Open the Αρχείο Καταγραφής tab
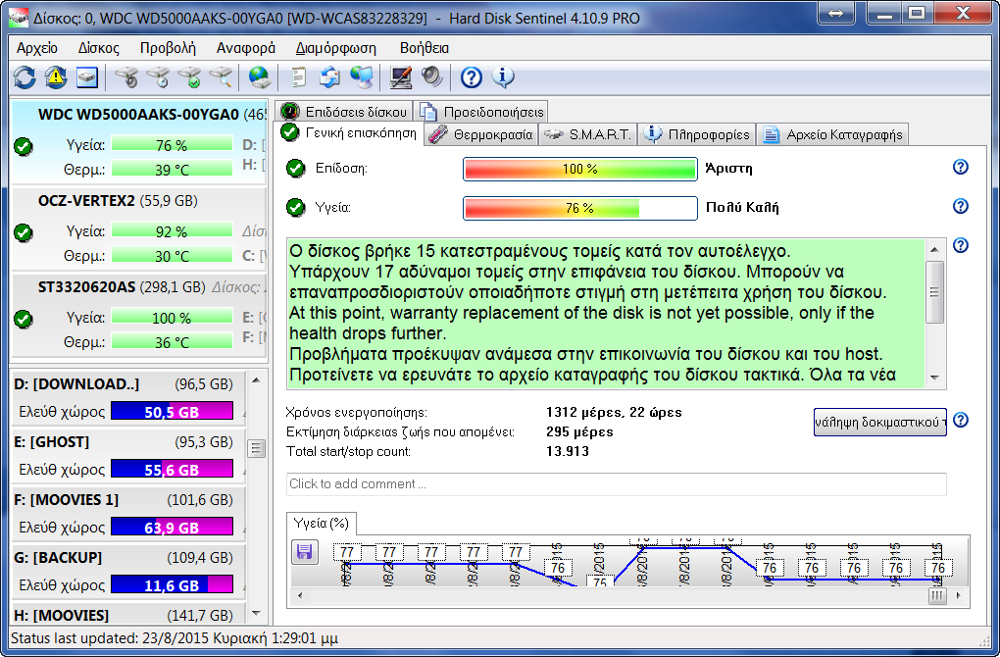 (833, 134)
